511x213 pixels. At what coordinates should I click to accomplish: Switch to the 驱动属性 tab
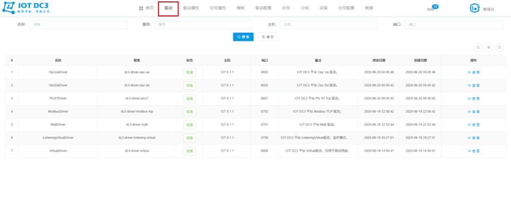pyautogui.click(x=191, y=8)
